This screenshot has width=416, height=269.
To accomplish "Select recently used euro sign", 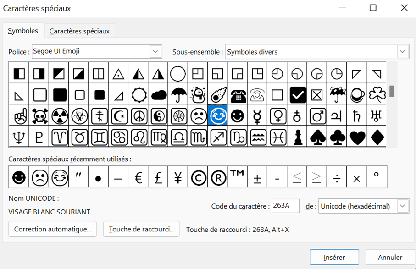I will click(138, 177).
